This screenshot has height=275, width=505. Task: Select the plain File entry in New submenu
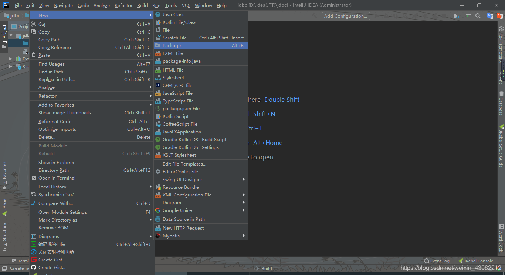point(201,30)
